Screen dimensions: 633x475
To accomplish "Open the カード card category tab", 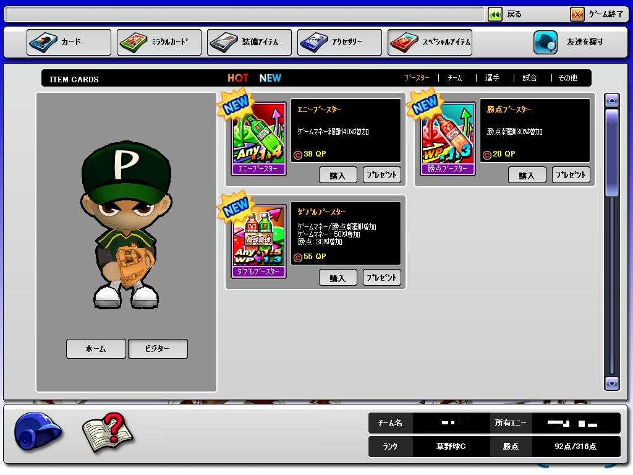I will click(x=69, y=42).
